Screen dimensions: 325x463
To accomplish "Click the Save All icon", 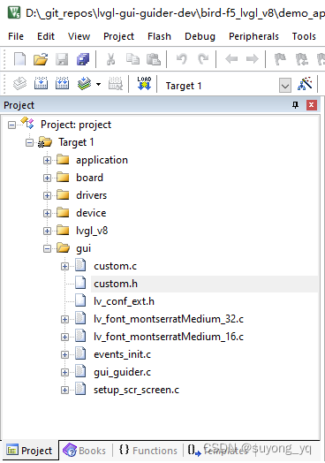I will (83, 59).
